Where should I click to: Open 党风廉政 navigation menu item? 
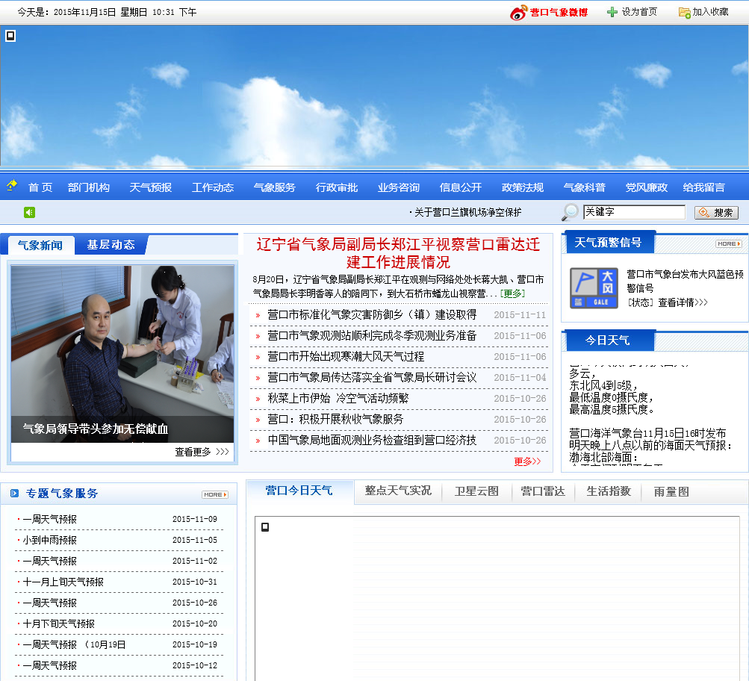tap(647, 187)
